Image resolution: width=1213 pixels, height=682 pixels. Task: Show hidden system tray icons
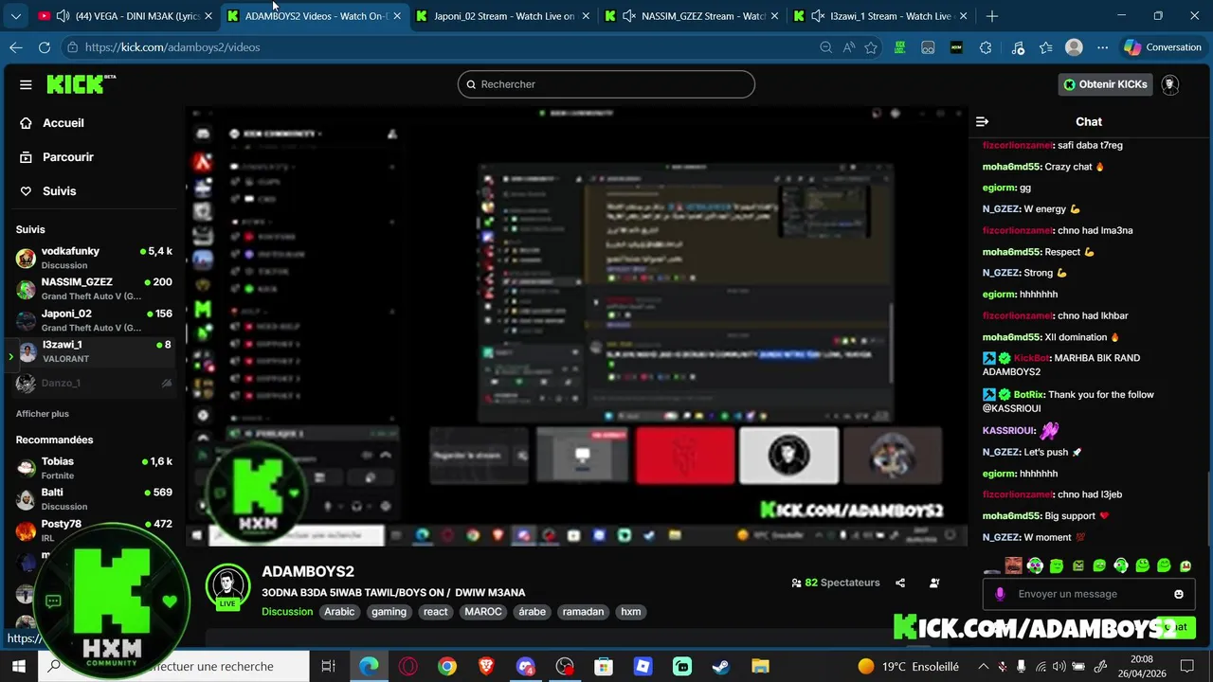982,667
